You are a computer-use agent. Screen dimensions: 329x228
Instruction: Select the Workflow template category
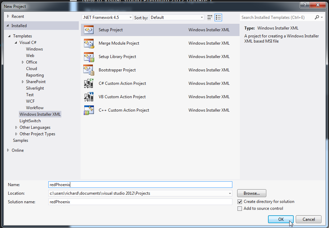coord(35,107)
